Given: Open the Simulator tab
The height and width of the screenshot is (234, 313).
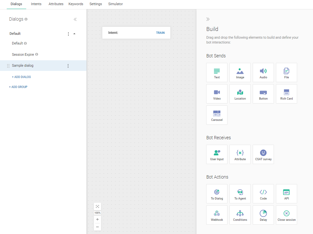Looking at the screenshot, I should (116, 4).
